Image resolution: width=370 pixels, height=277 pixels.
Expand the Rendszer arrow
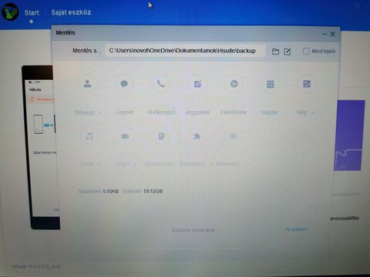pyautogui.click(x=248, y=164)
